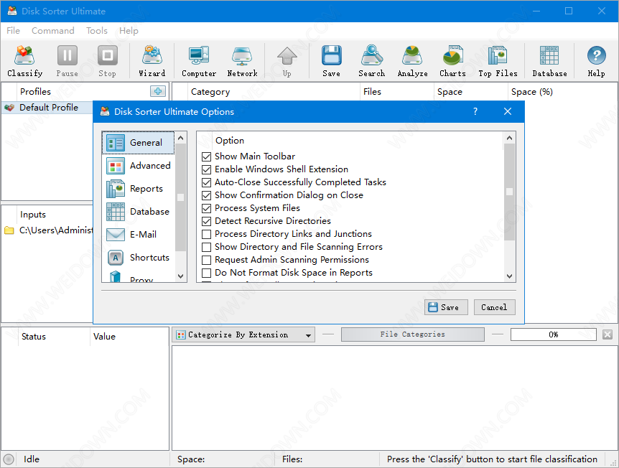Viewport: 619px width, 468px height.
Task: Open the Help menu
Action: [x=129, y=30]
